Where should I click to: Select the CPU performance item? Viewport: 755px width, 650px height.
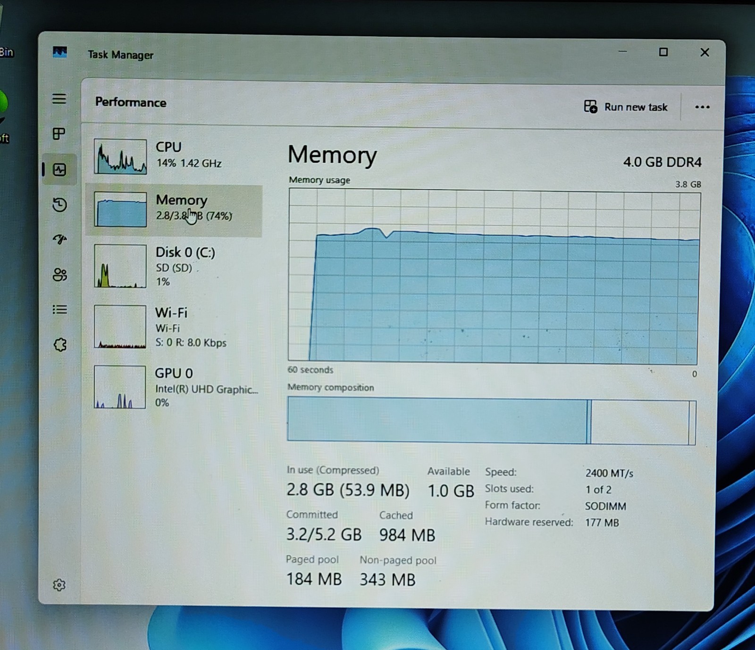(x=174, y=156)
